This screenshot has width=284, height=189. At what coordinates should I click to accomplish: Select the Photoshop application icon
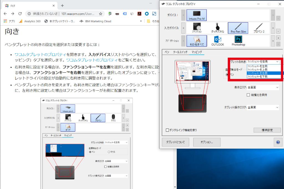pyautogui.click(x=238, y=41)
